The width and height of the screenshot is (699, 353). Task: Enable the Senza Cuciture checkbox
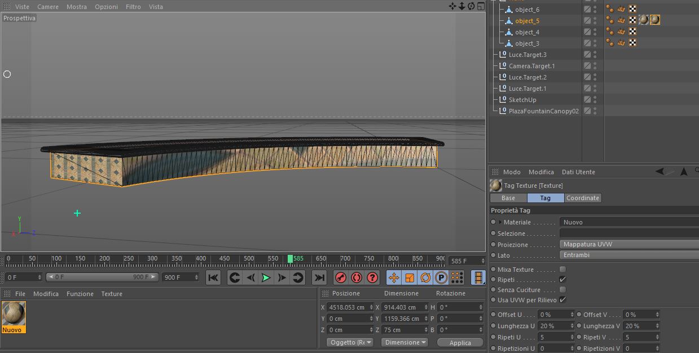562,290
